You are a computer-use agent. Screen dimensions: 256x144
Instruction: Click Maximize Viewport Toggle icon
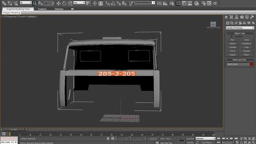[x=254, y=142]
